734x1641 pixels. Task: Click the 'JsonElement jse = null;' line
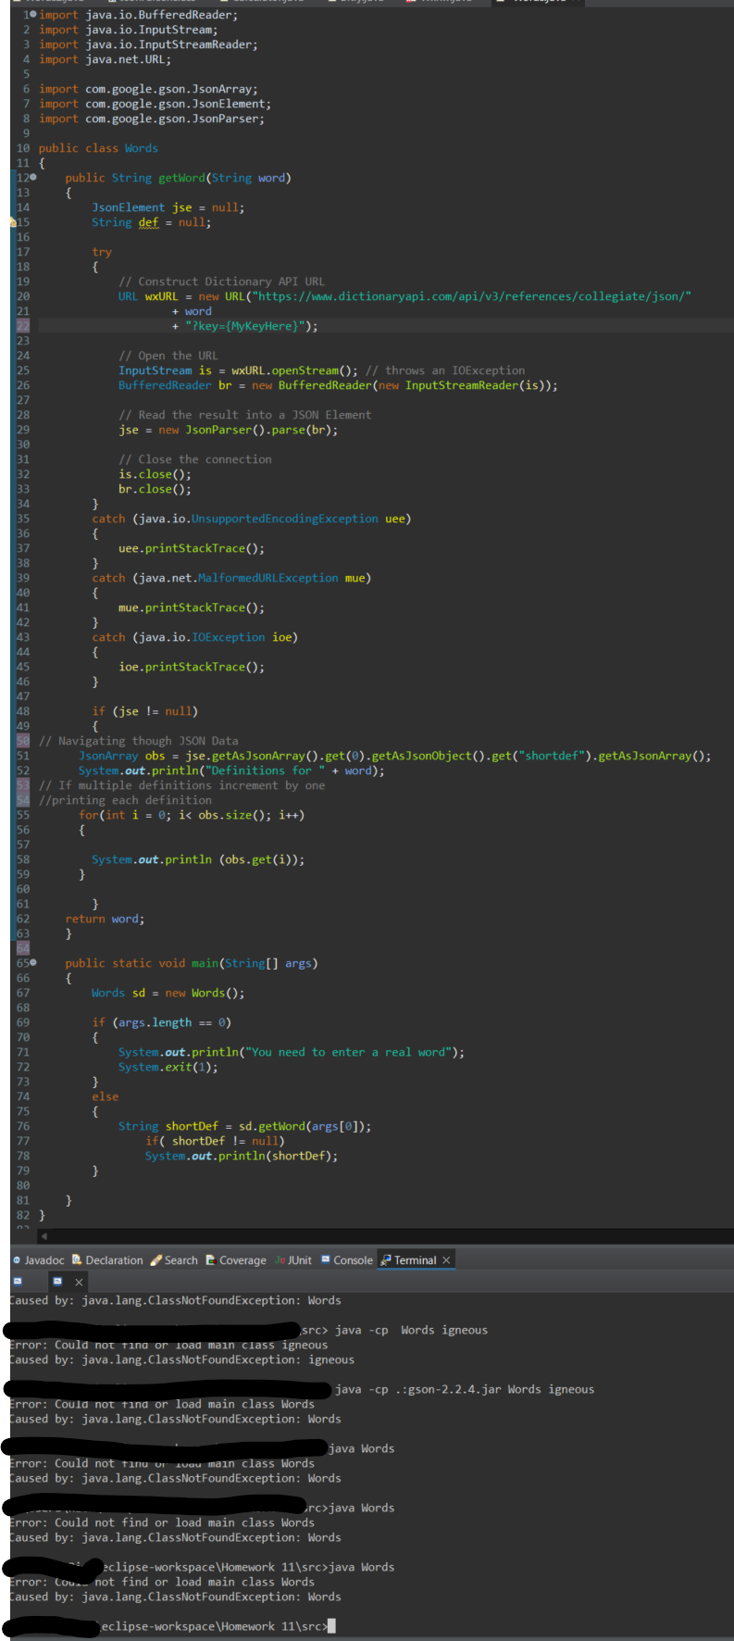coord(168,207)
